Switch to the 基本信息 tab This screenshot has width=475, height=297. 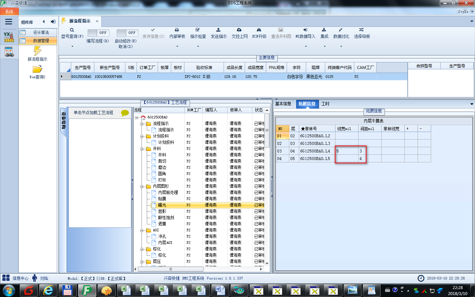pyautogui.click(x=283, y=104)
